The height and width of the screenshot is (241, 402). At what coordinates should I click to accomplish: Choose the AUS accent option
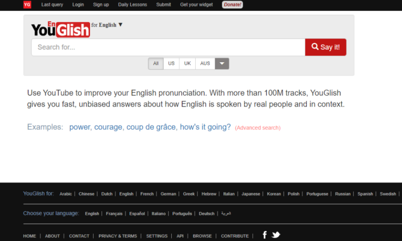pos(205,63)
